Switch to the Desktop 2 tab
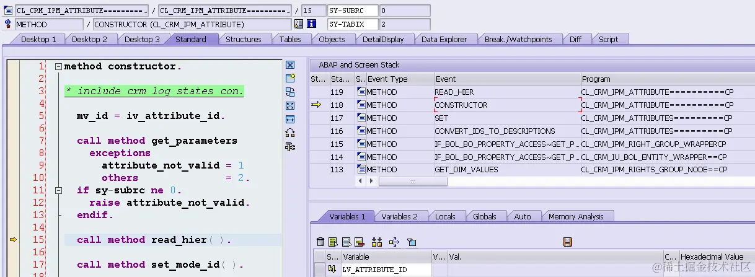The height and width of the screenshot is (277, 755). 90,39
